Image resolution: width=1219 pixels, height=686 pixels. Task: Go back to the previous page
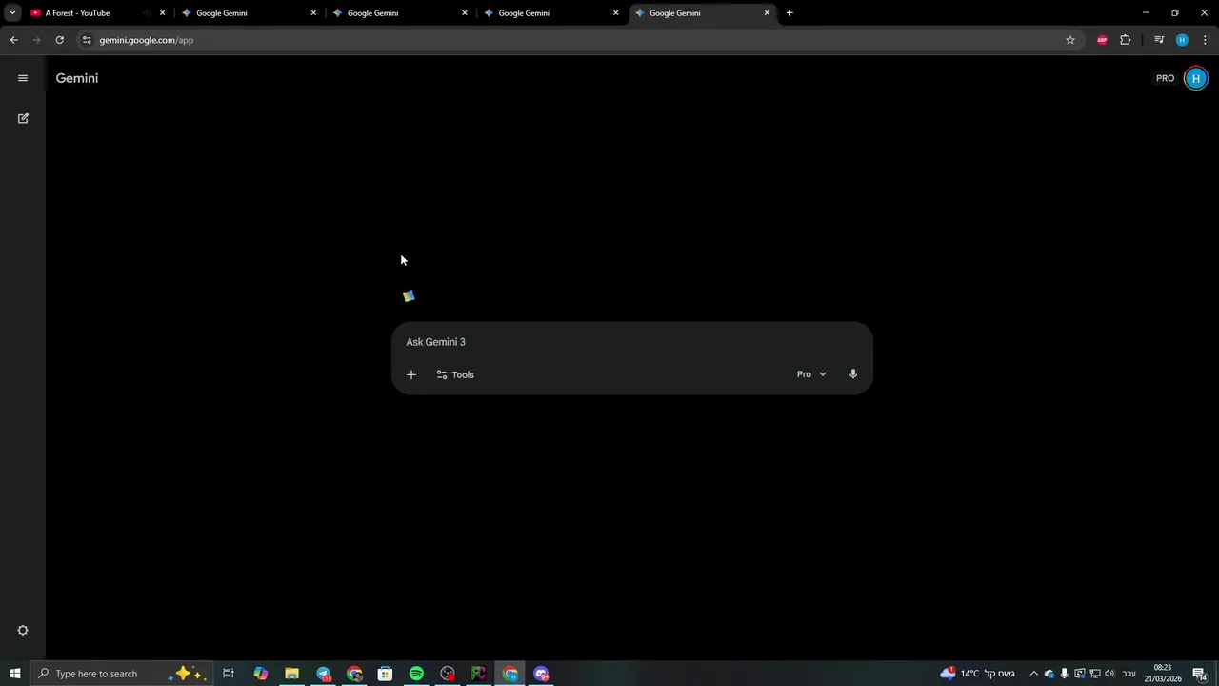[x=13, y=40]
